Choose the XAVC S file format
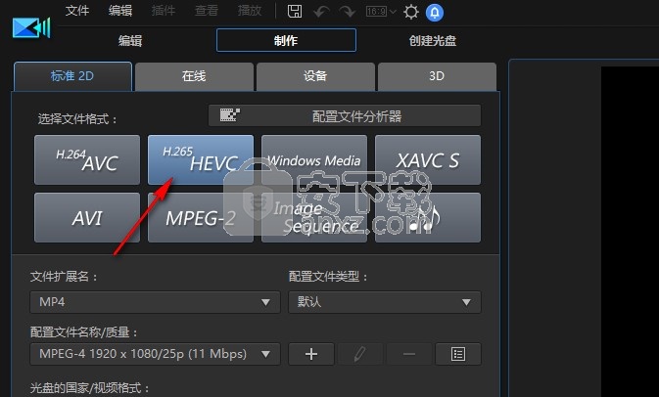Viewport: 659px width, 397px height. tap(427, 160)
